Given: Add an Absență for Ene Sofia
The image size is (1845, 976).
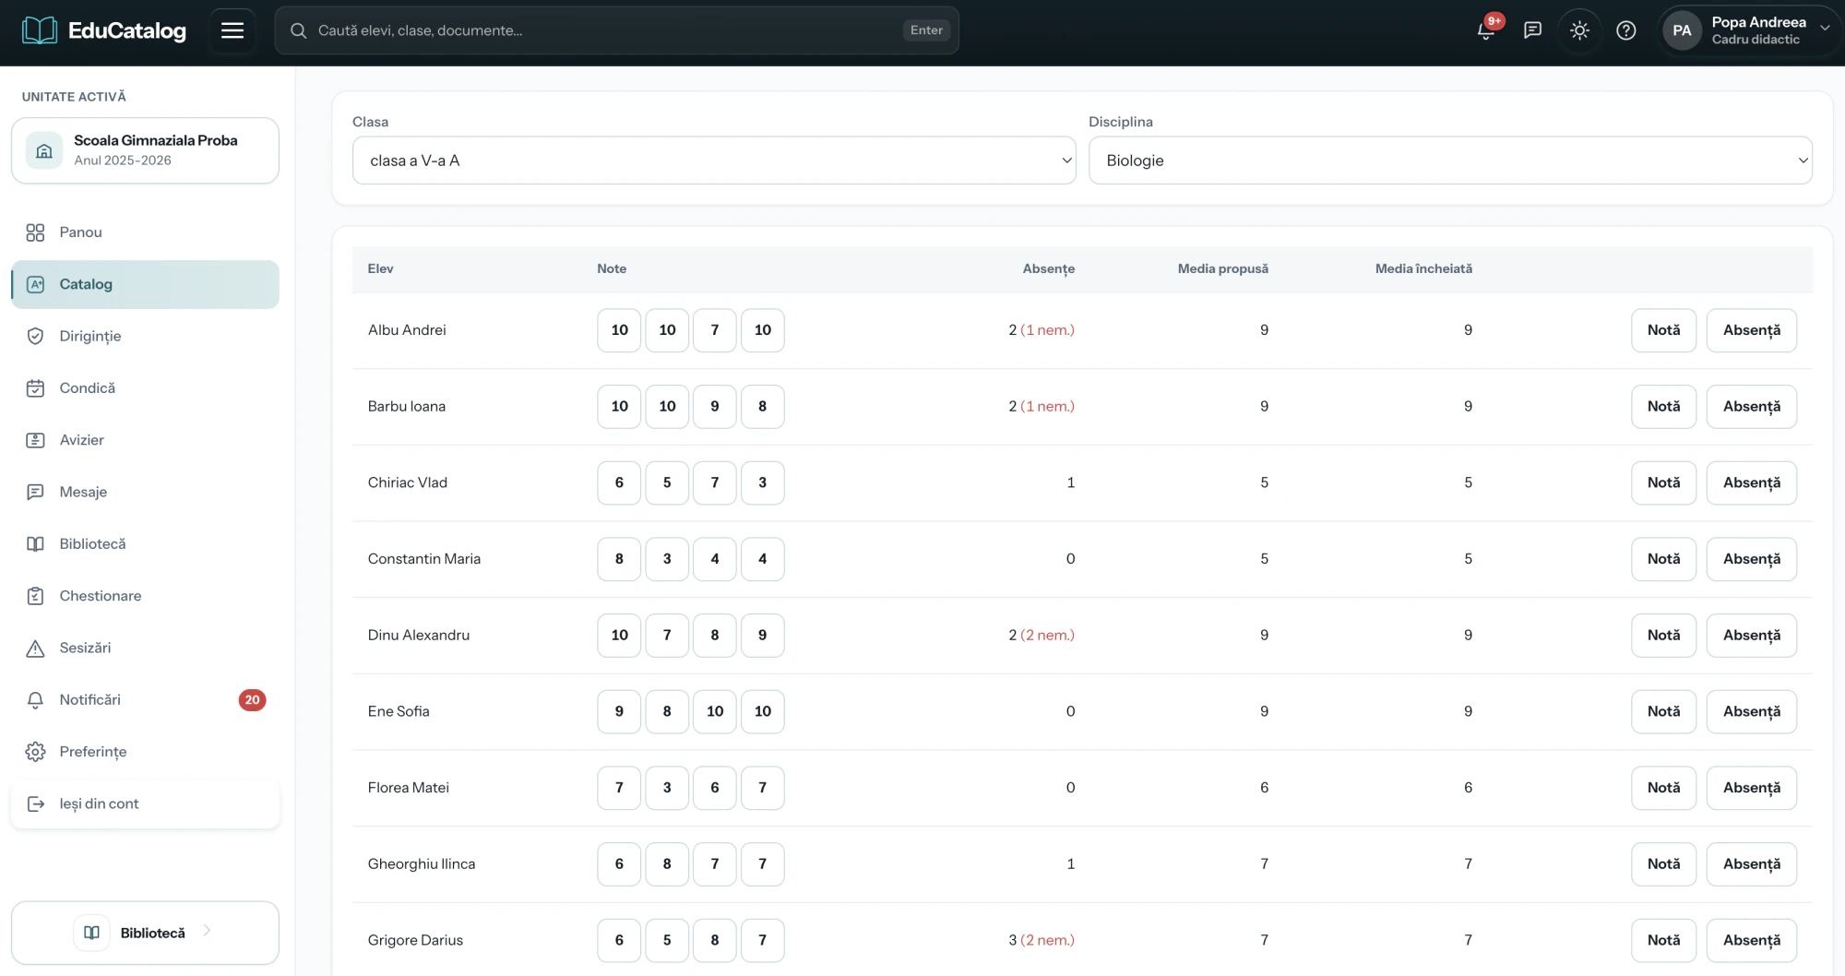Looking at the screenshot, I should click(1751, 711).
